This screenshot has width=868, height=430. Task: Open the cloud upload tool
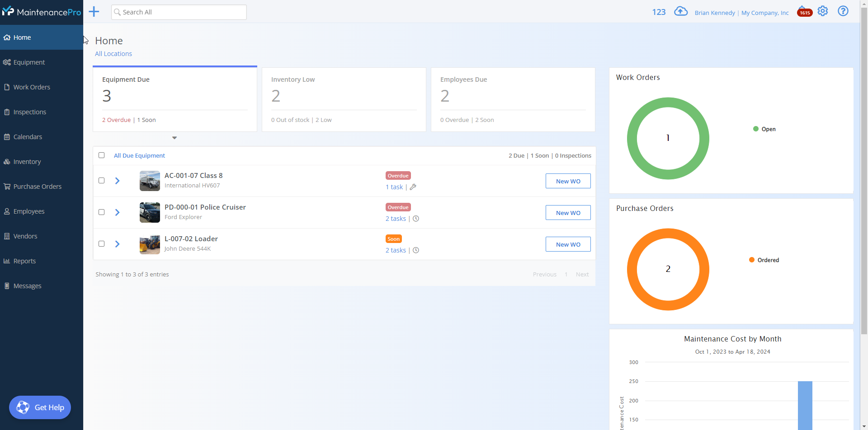click(x=681, y=11)
